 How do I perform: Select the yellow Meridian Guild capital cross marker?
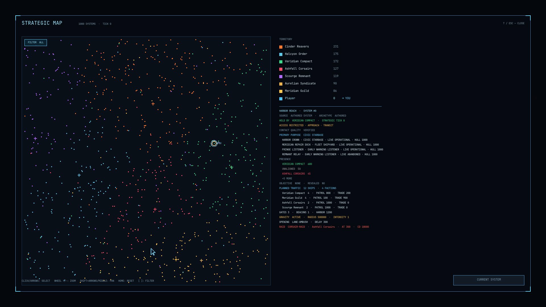click(176, 260)
